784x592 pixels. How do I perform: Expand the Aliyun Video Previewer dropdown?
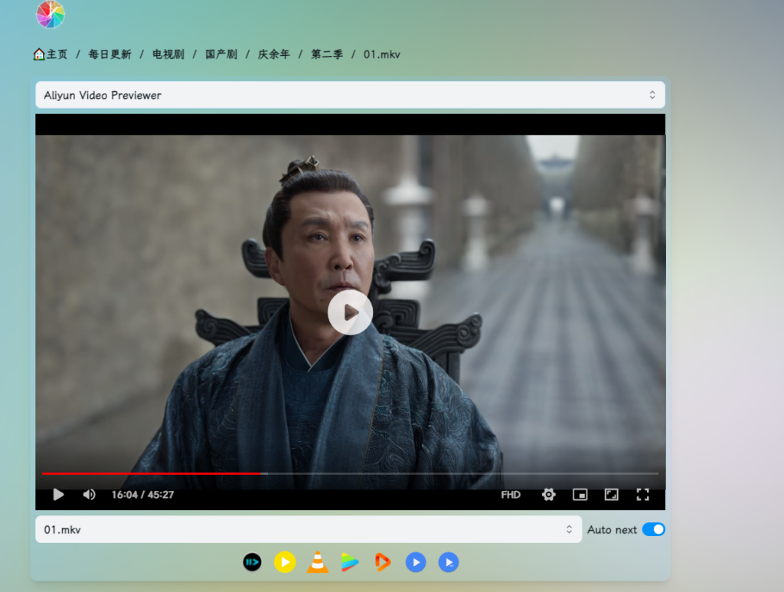point(350,95)
